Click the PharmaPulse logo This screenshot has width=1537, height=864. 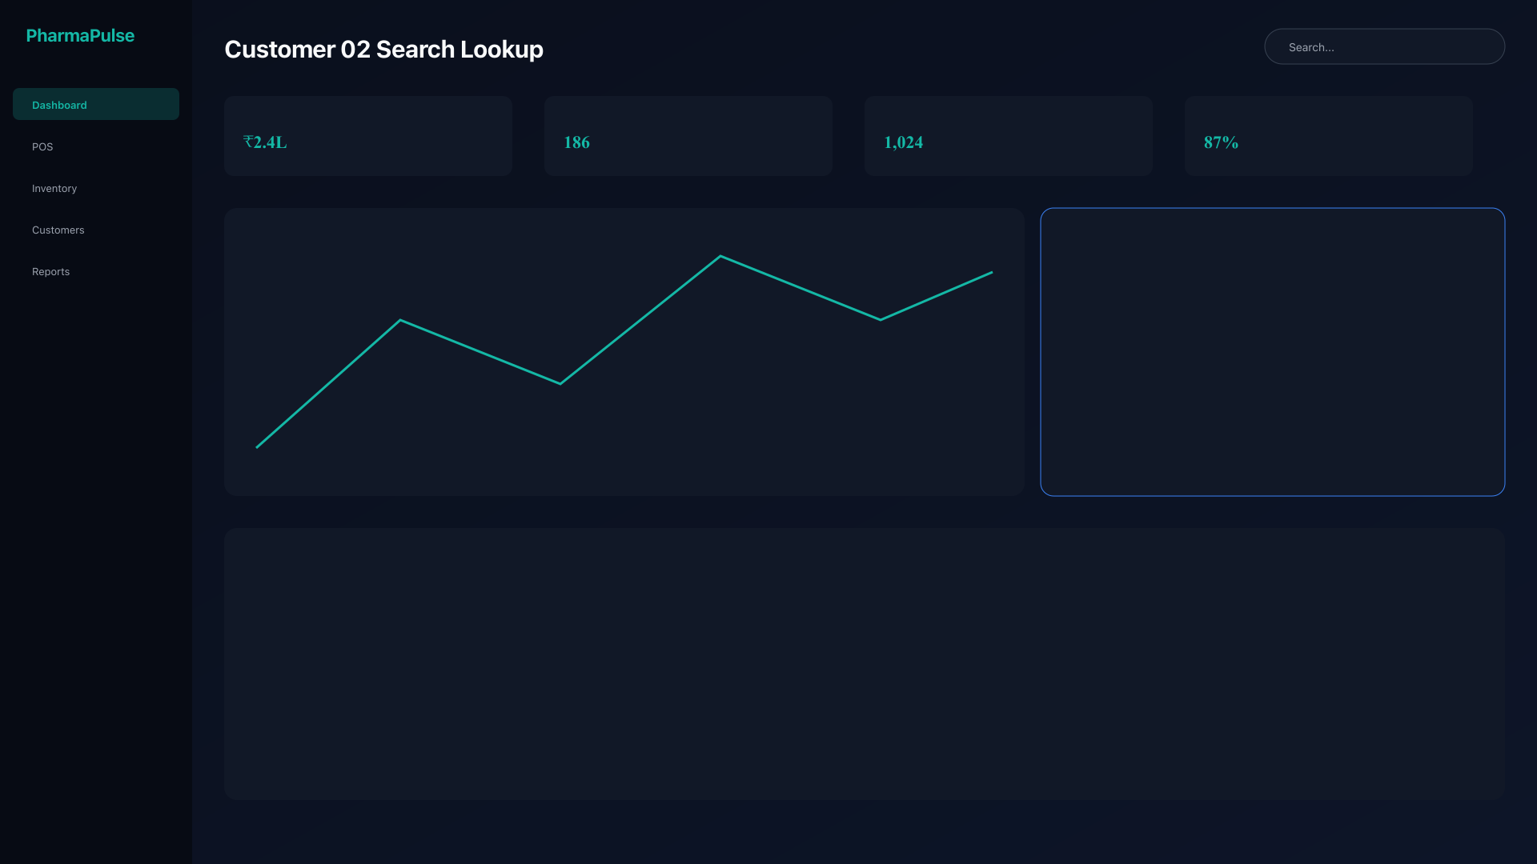coord(80,35)
